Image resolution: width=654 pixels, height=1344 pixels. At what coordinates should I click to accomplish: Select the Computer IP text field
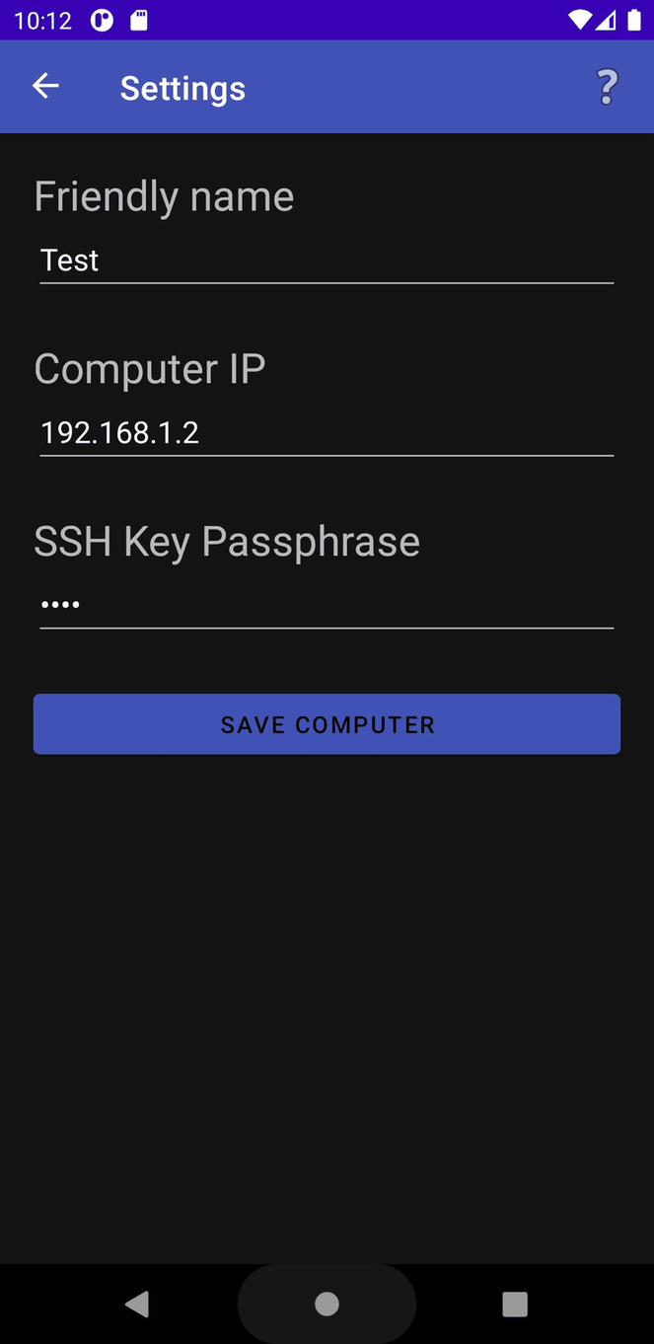[x=327, y=432]
